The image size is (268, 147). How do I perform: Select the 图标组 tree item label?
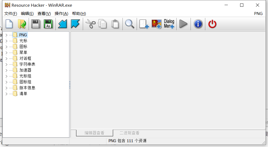click(x=25, y=82)
